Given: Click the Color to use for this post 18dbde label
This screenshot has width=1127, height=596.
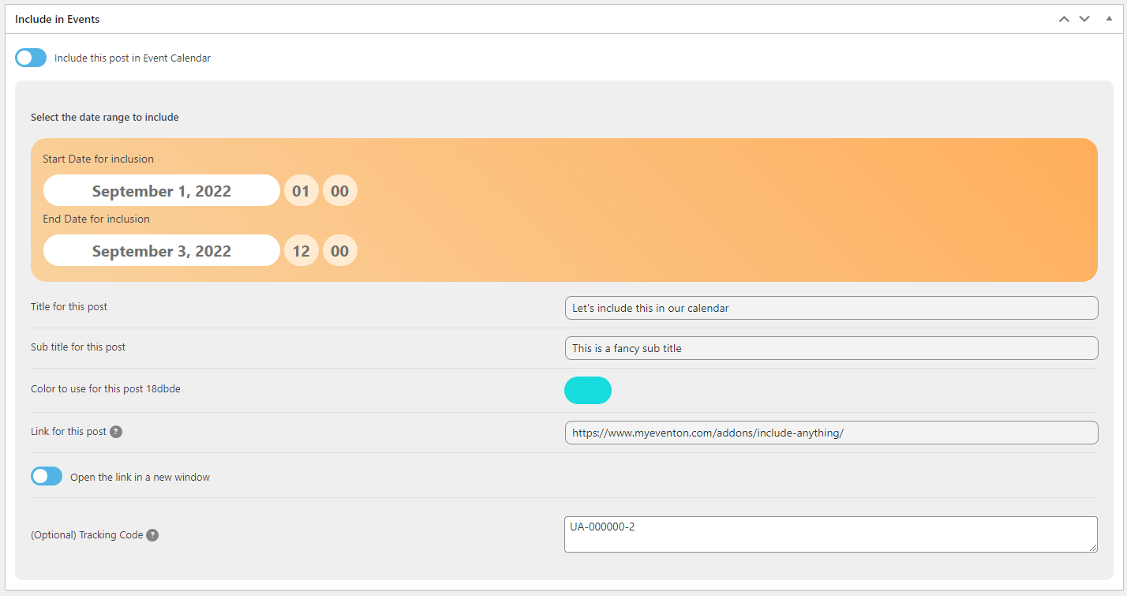Looking at the screenshot, I should (x=106, y=388).
